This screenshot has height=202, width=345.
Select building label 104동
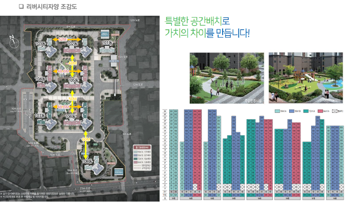point(40,79)
